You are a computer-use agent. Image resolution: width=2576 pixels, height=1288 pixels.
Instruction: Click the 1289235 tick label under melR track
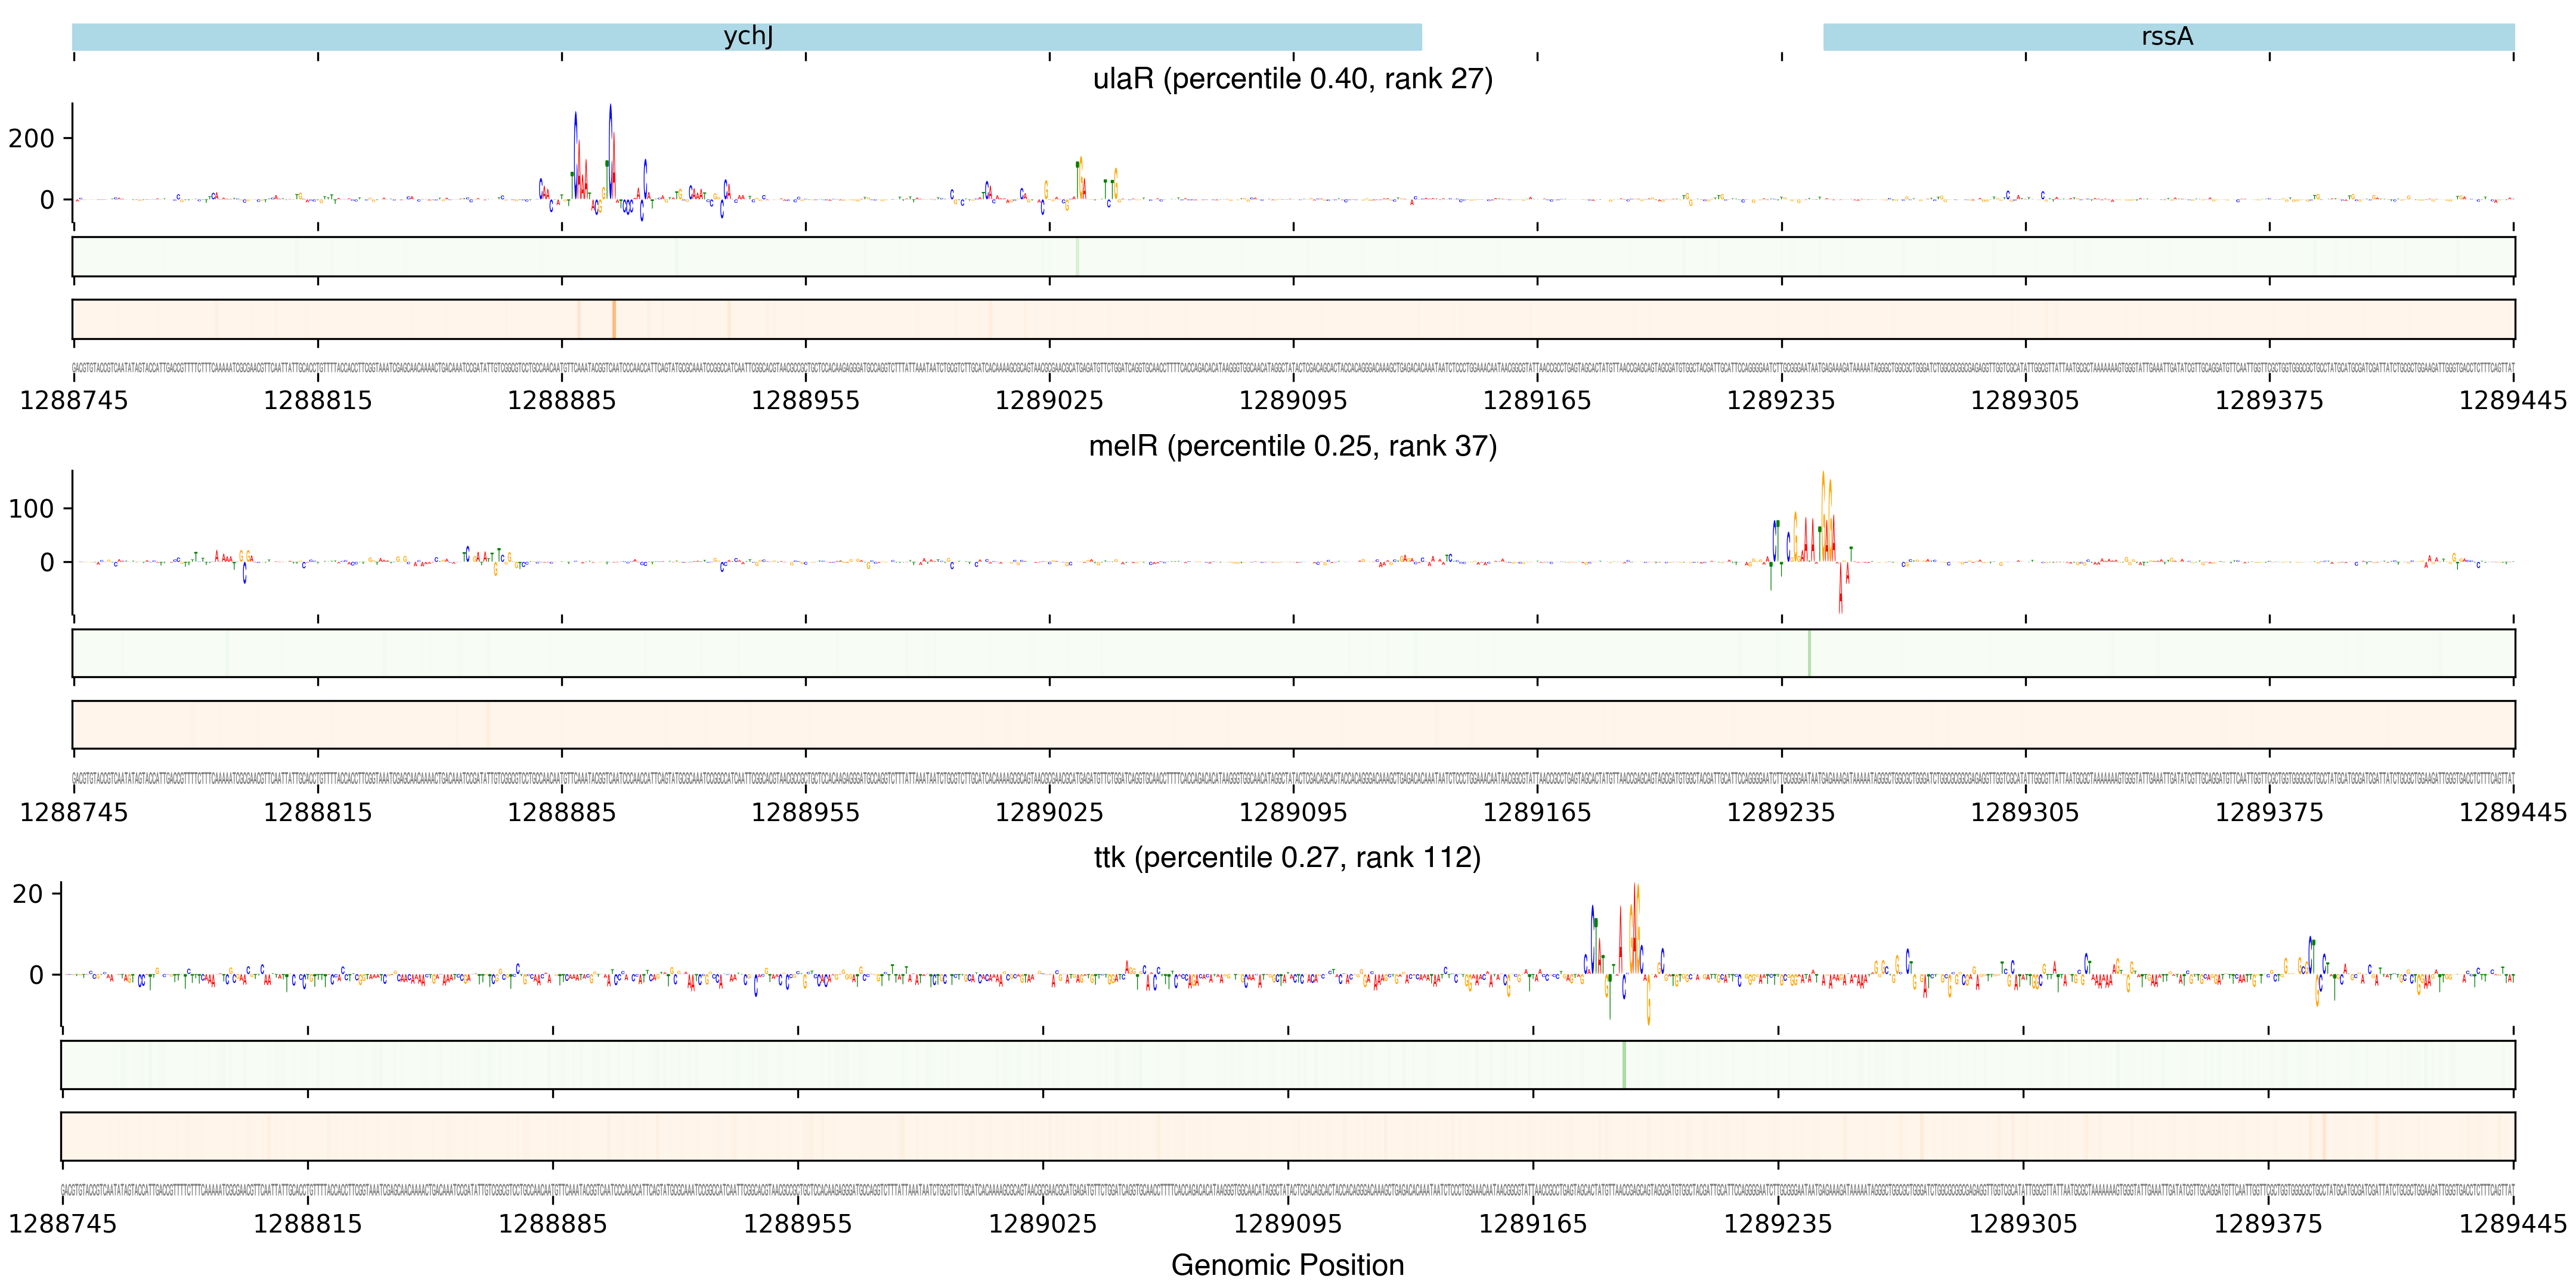click(x=1780, y=813)
